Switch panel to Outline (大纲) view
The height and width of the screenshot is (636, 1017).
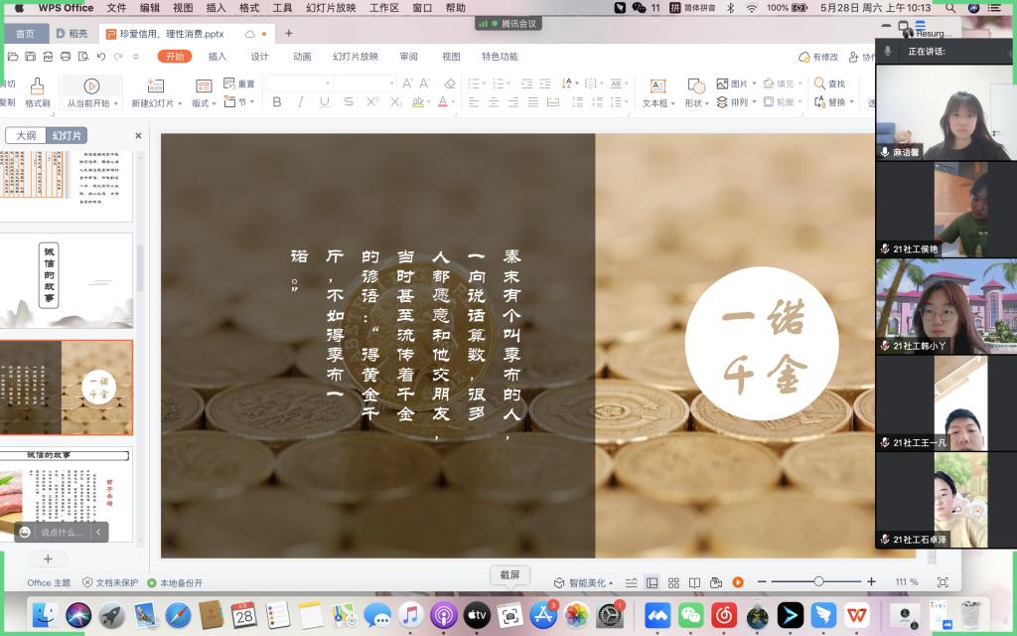[26, 136]
